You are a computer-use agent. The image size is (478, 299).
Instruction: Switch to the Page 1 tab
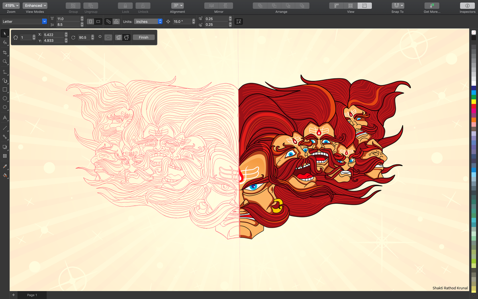(x=32, y=295)
